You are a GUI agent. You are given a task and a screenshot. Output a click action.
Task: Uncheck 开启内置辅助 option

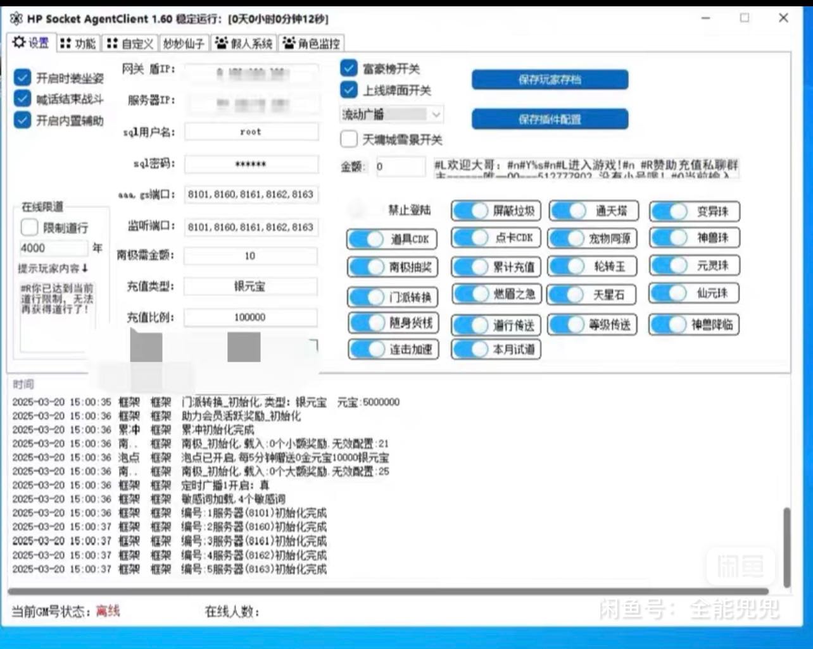(x=23, y=120)
